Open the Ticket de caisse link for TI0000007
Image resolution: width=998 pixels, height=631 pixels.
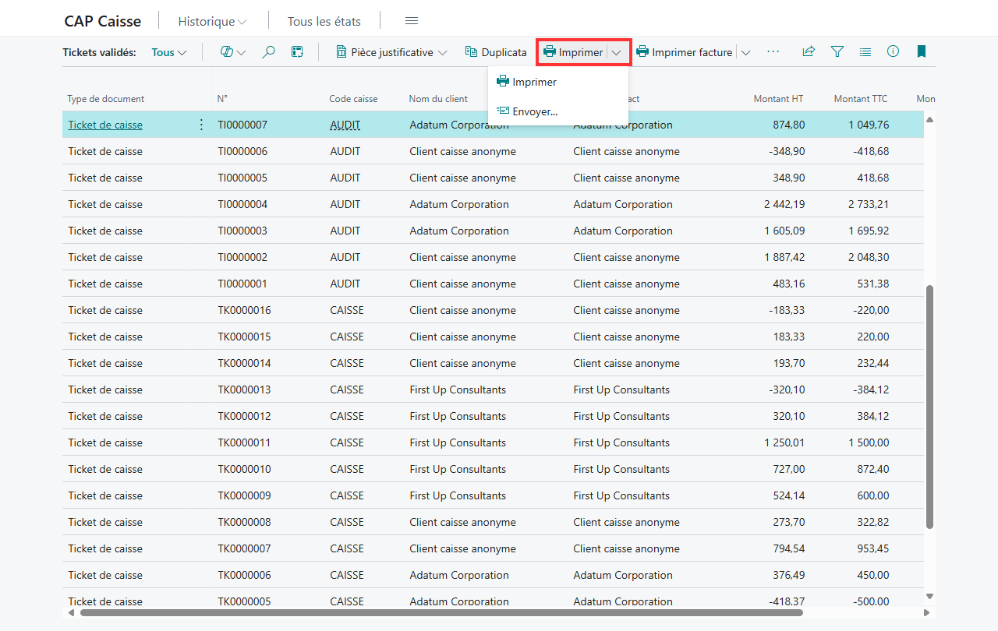105,125
